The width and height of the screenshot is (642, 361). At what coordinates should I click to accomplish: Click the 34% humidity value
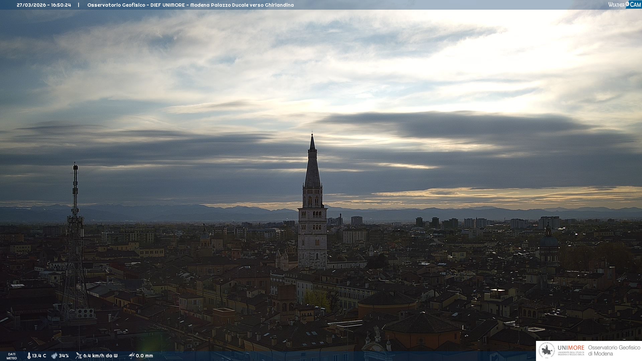(64, 356)
